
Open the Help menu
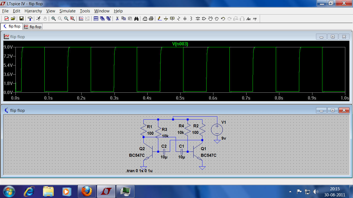pyautogui.click(x=118, y=11)
